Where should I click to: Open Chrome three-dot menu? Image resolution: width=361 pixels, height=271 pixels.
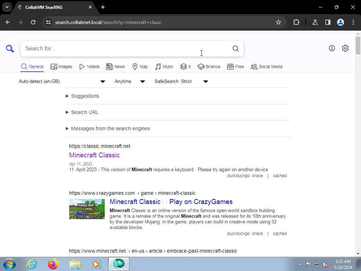click(x=353, y=22)
